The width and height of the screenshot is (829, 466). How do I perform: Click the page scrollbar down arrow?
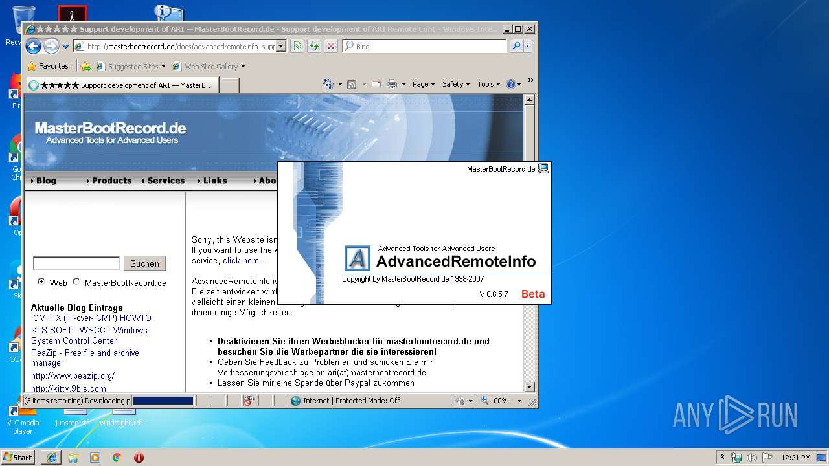tap(529, 387)
